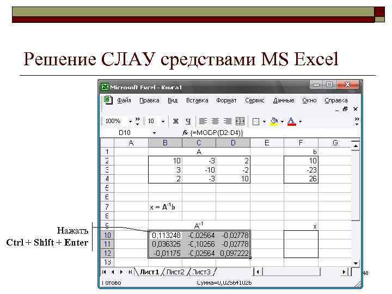Select row 10 header

point(107,235)
